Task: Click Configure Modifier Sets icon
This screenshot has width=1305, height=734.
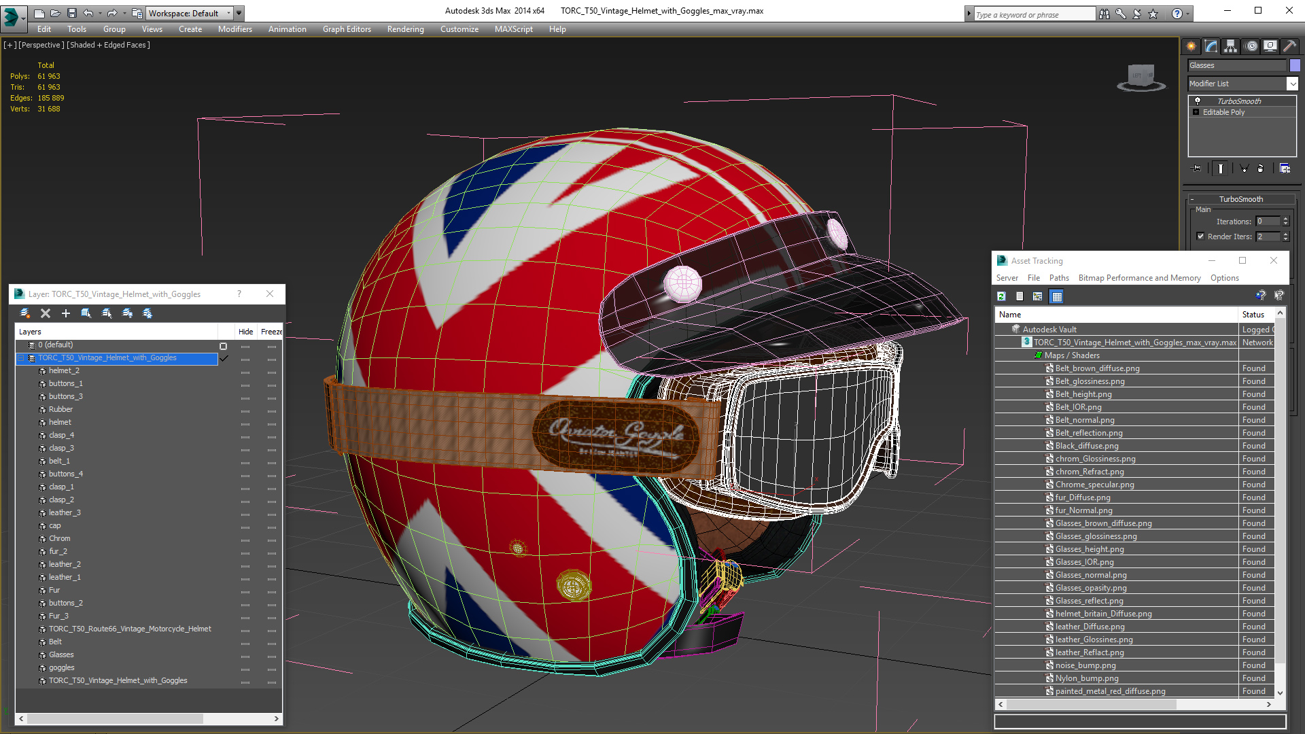Action: (1285, 169)
